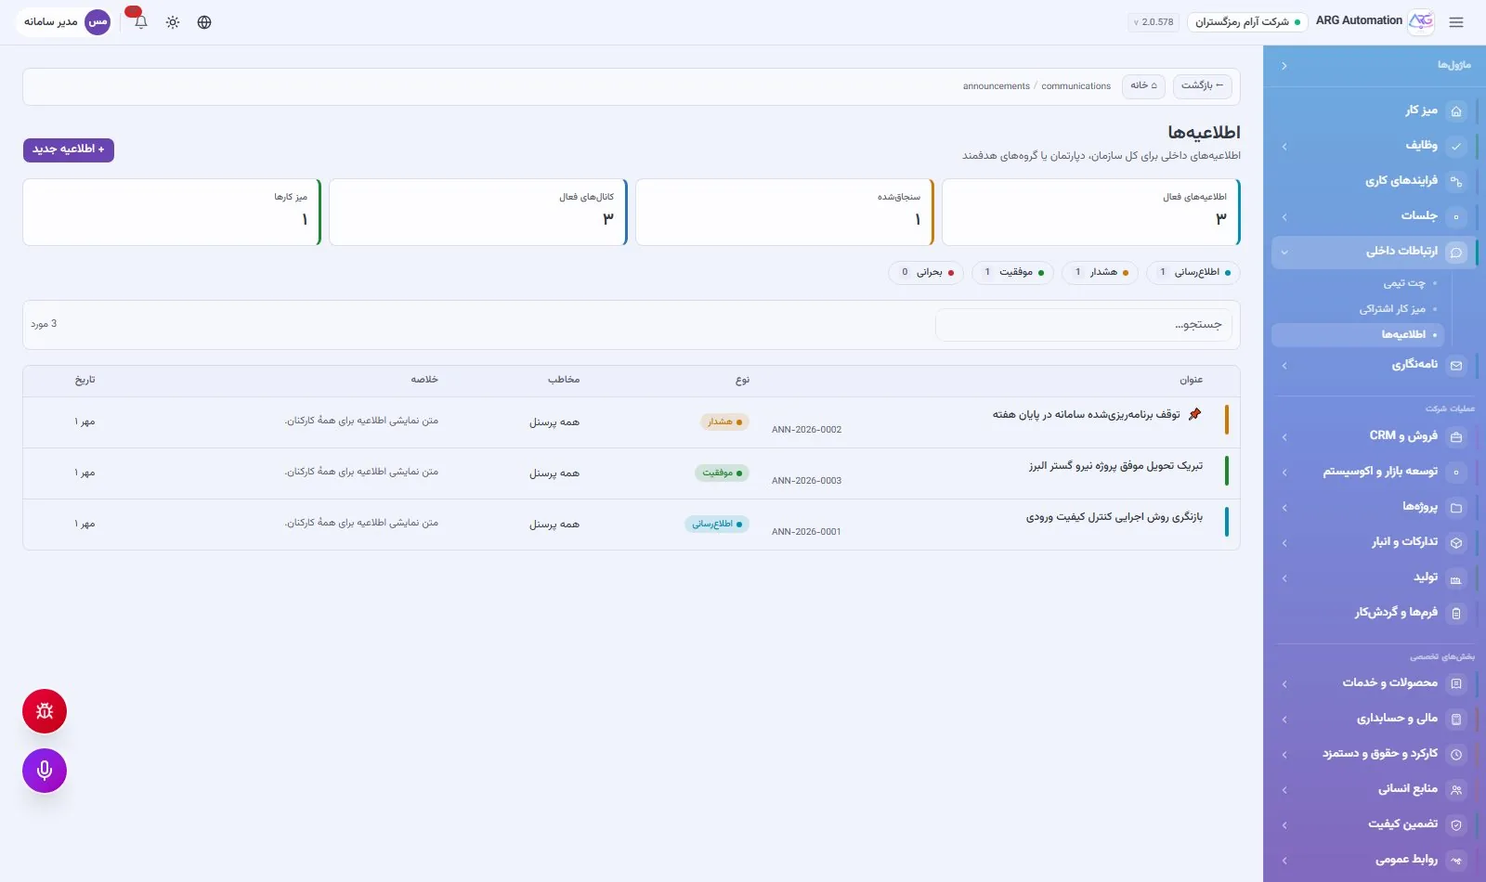
Task: Select the اطلاعیه‌ها submenu item
Action: (1358, 334)
